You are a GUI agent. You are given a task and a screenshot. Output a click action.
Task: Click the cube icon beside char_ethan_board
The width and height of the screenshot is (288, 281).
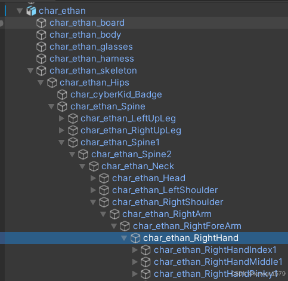coord(41,23)
